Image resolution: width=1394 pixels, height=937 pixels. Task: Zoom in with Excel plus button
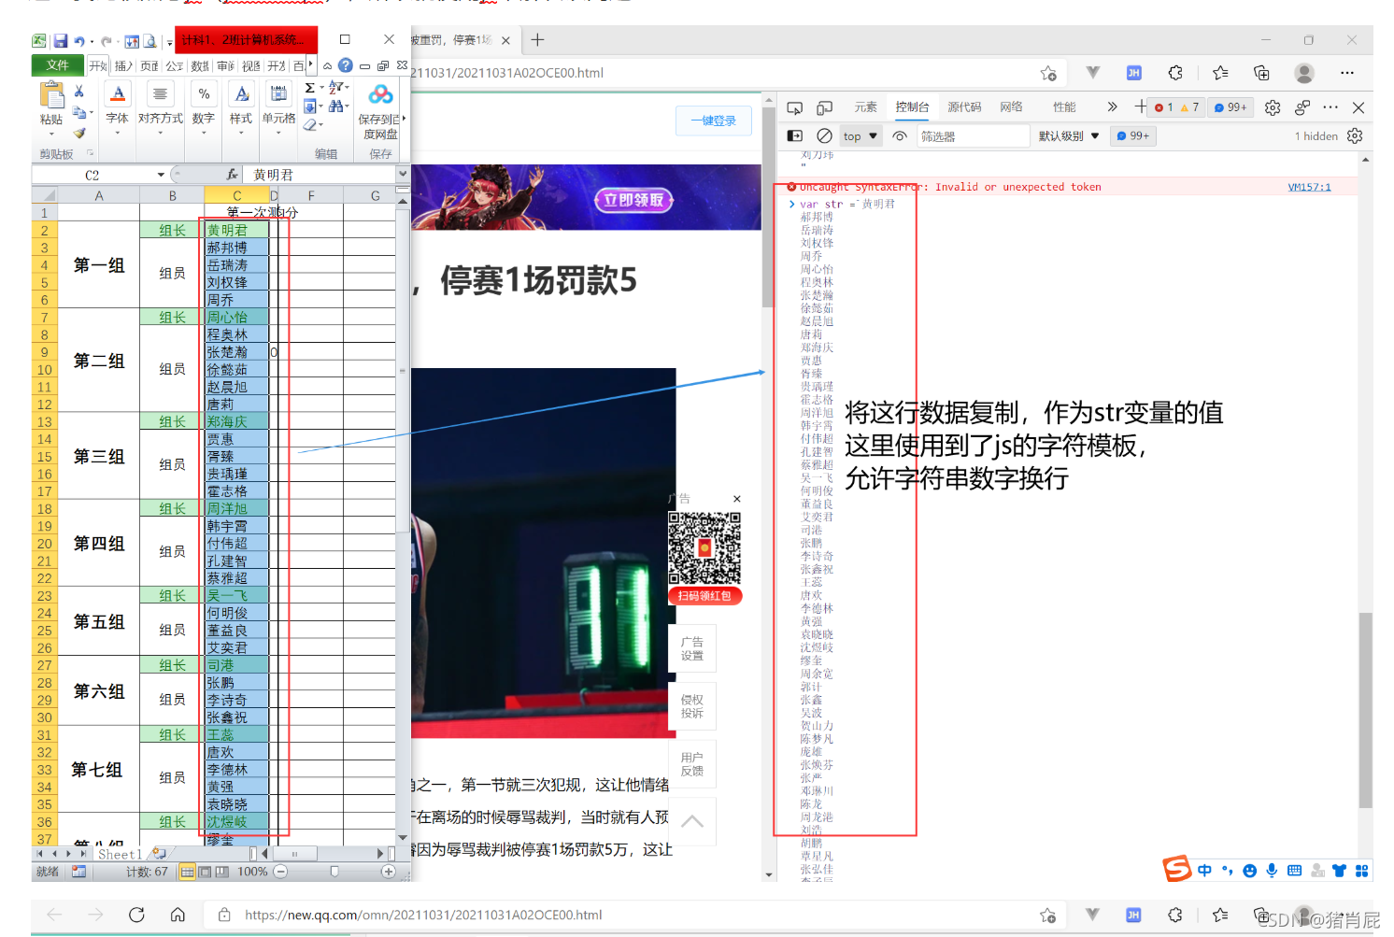pyautogui.click(x=388, y=872)
